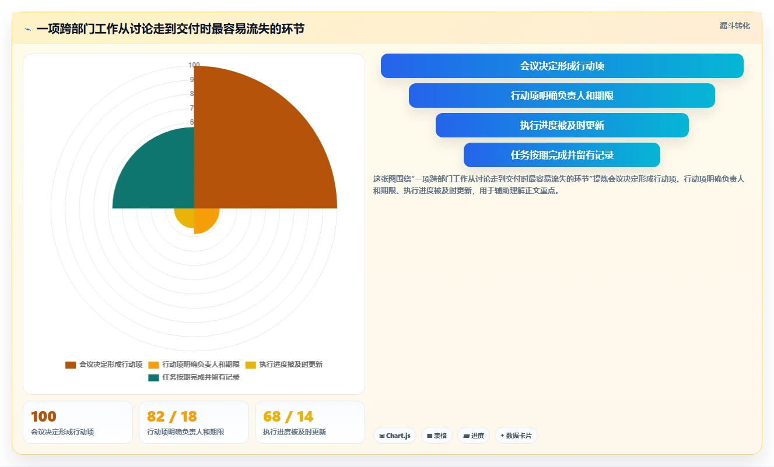
Task: Click the 数据卡片 chip
Action: pos(516,436)
